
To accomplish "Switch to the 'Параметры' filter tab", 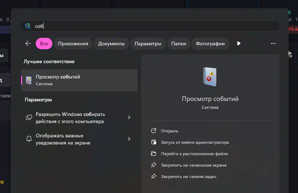I will click(148, 44).
